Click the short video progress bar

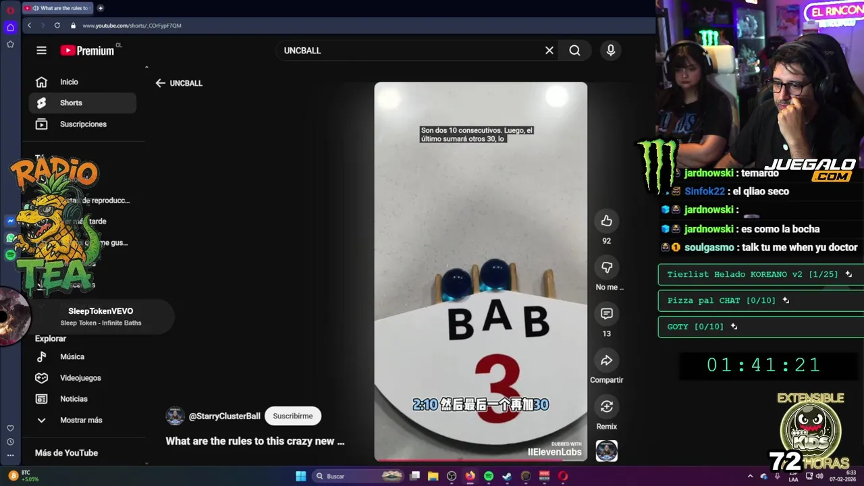pyautogui.click(x=481, y=460)
